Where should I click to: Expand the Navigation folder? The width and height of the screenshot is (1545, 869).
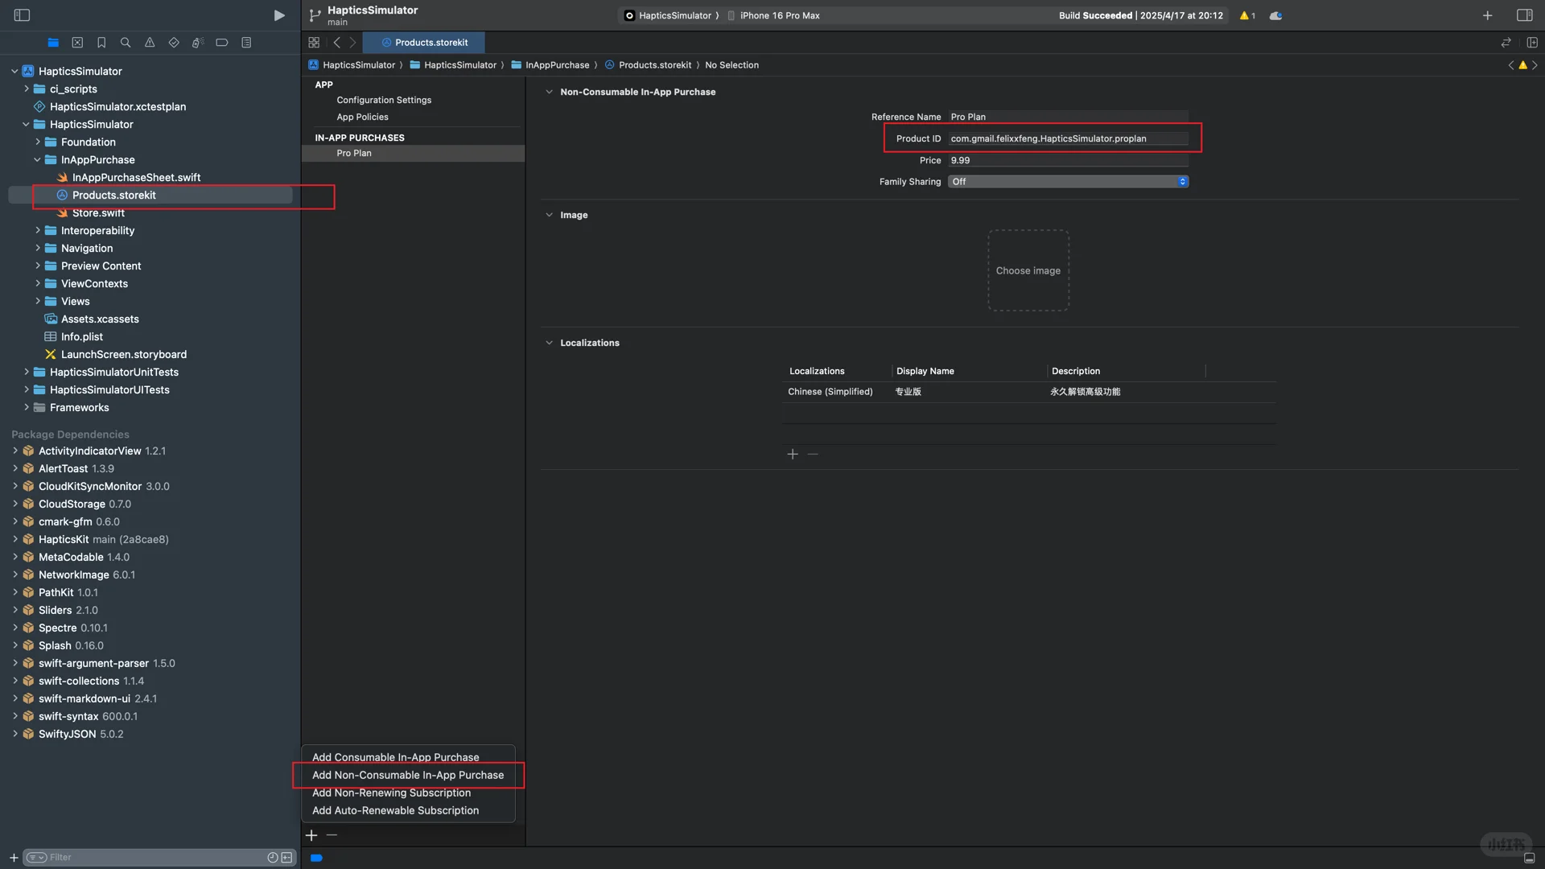pyautogui.click(x=38, y=249)
